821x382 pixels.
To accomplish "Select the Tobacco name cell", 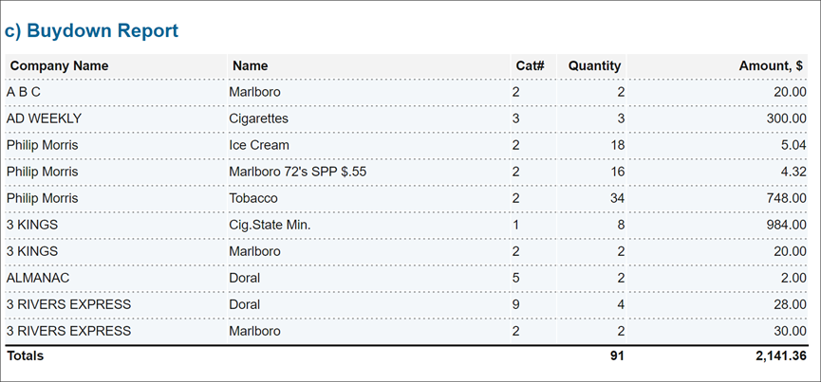I will (252, 198).
